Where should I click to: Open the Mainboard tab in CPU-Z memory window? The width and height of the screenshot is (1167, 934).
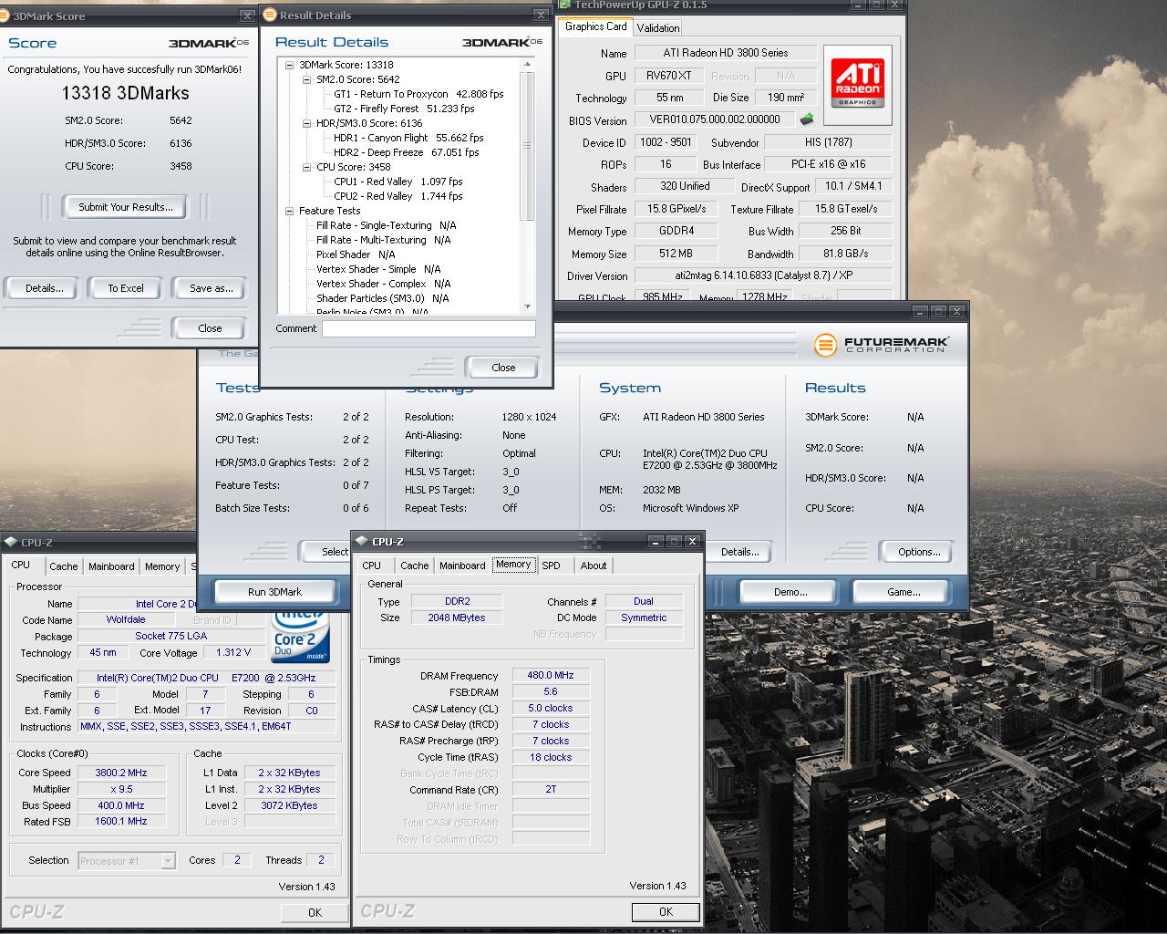coord(462,566)
